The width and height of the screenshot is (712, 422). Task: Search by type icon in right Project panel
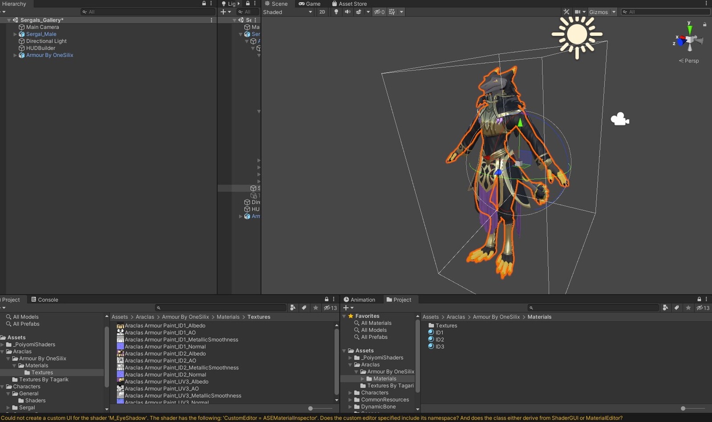[x=665, y=308]
